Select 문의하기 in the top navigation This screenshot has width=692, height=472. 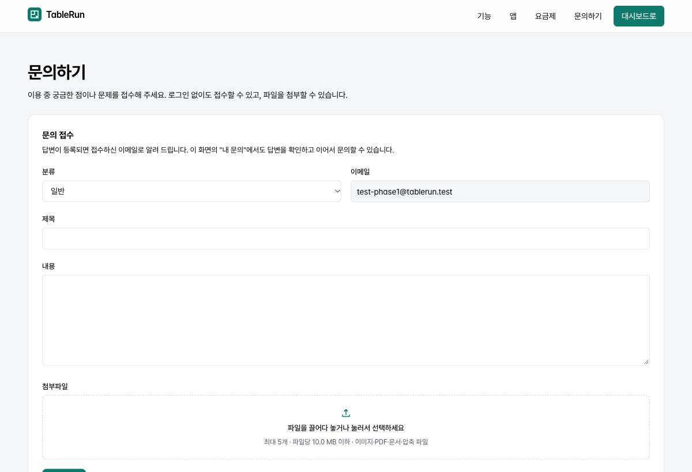point(588,16)
